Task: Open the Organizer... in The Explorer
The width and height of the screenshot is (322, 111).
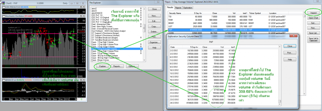Action: [x=154, y=42]
